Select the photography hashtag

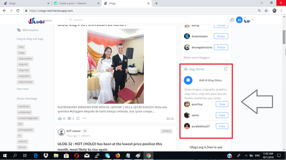tap(25, 130)
